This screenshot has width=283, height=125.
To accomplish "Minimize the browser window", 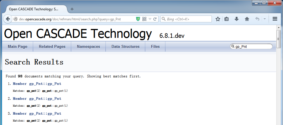I will coord(256,3).
